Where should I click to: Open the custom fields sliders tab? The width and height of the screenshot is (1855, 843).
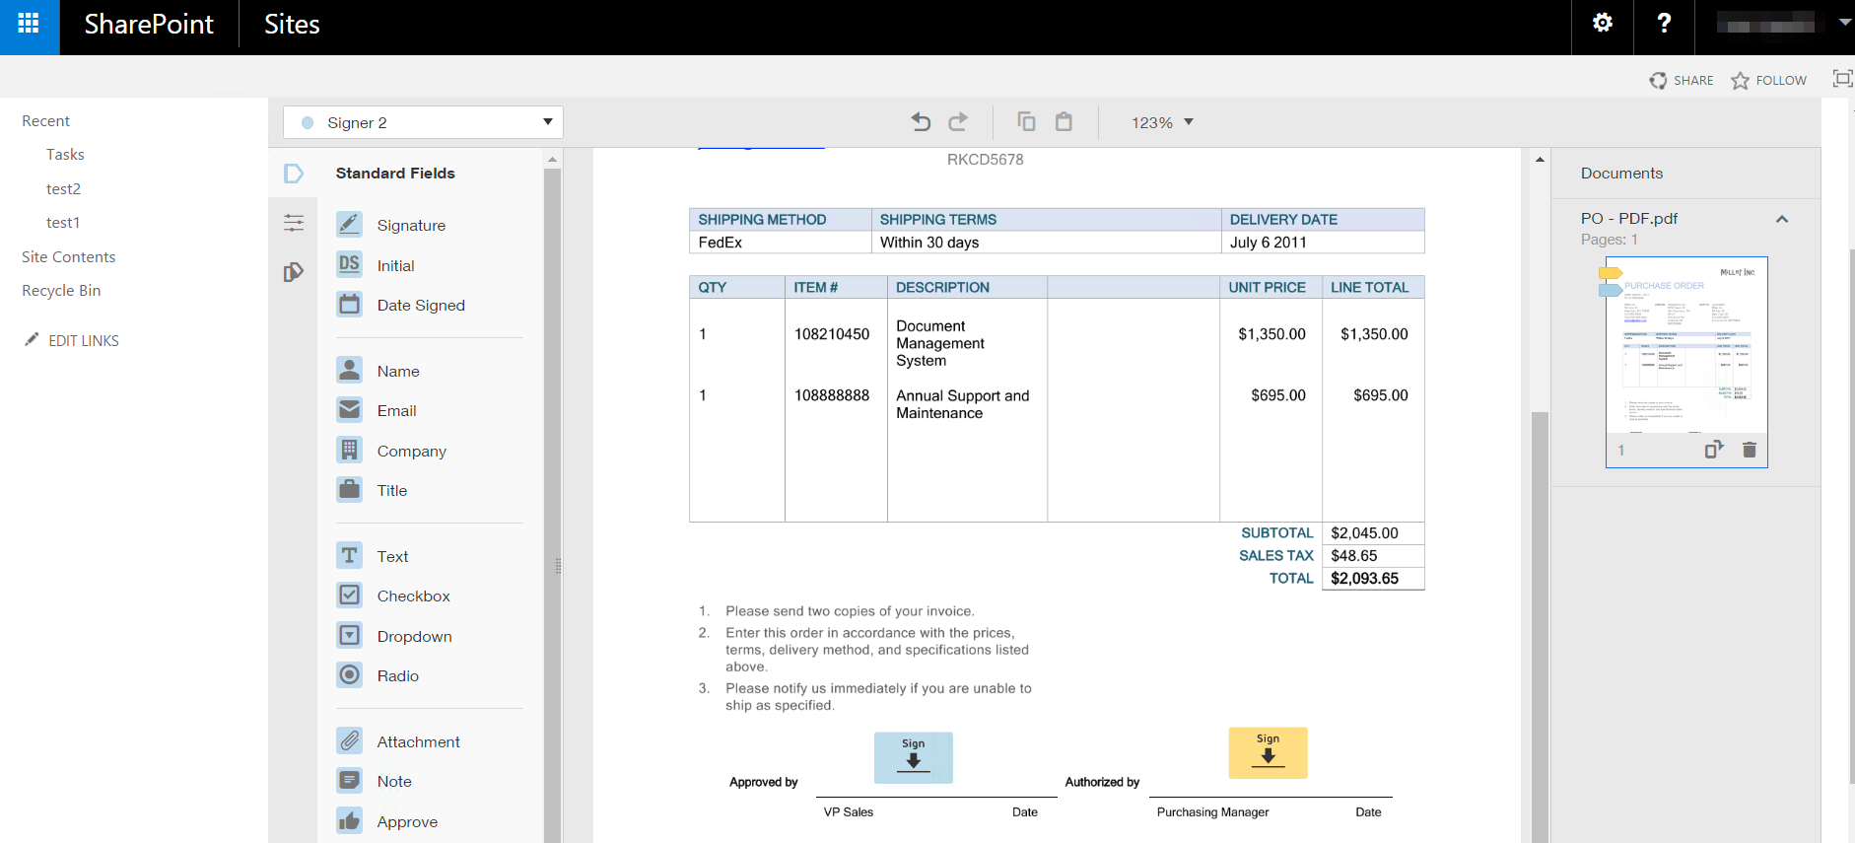[294, 223]
